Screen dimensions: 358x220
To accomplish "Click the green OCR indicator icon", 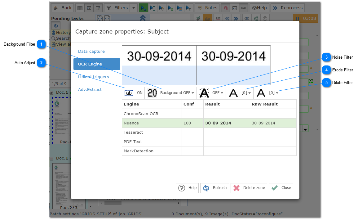I will (x=311, y=81).
